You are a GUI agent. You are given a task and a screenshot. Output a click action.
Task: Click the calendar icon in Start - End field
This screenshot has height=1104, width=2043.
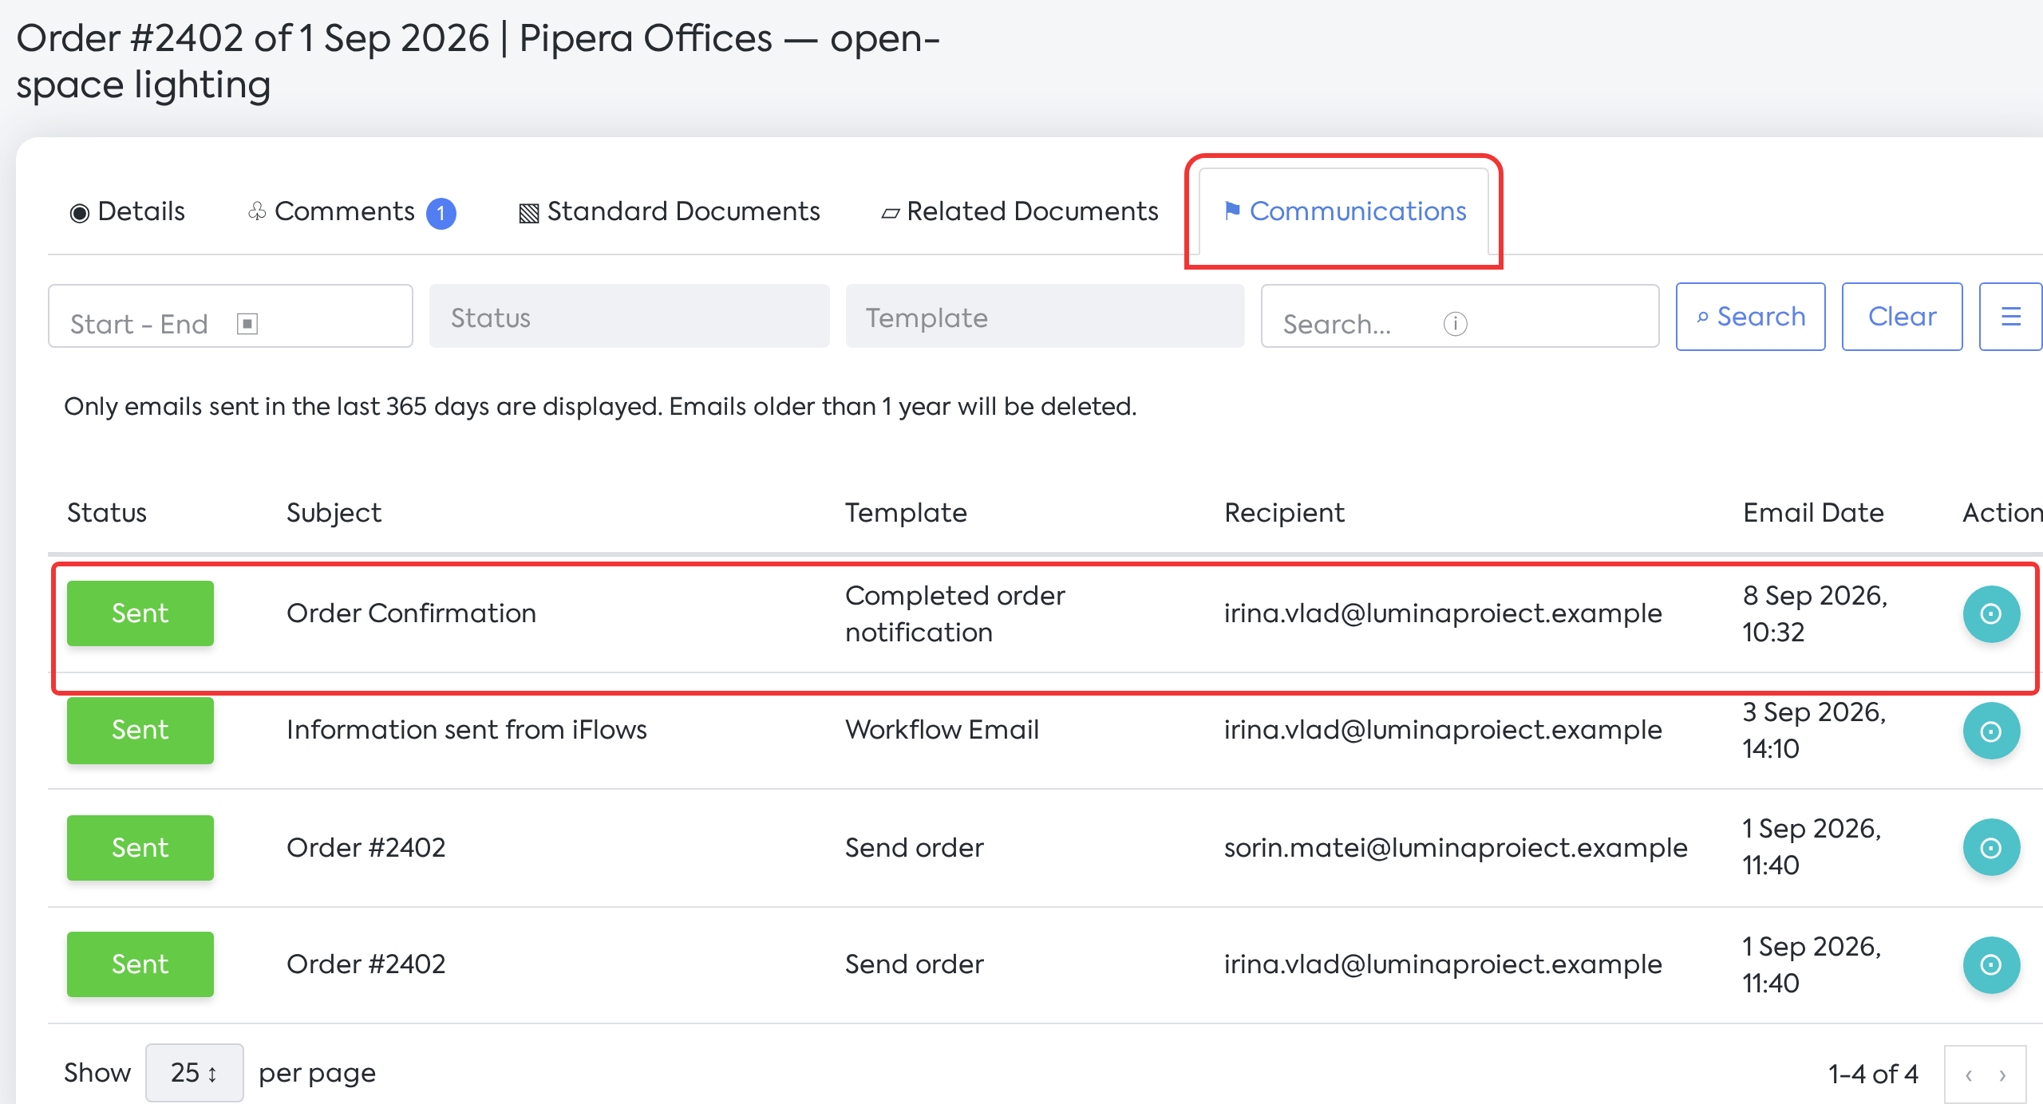247,324
